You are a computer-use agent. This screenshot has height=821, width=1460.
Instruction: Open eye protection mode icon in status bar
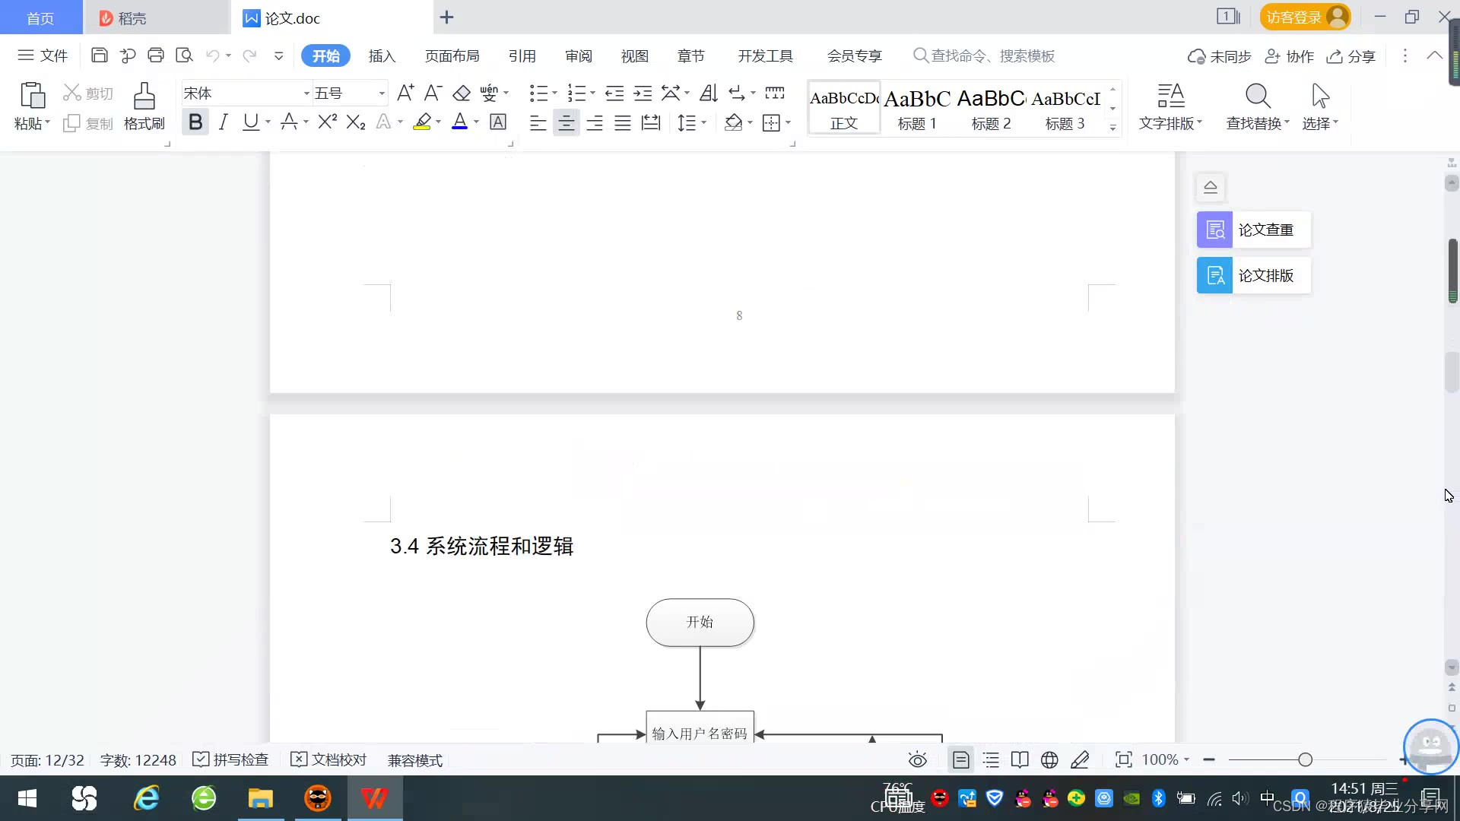click(x=918, y=760)
